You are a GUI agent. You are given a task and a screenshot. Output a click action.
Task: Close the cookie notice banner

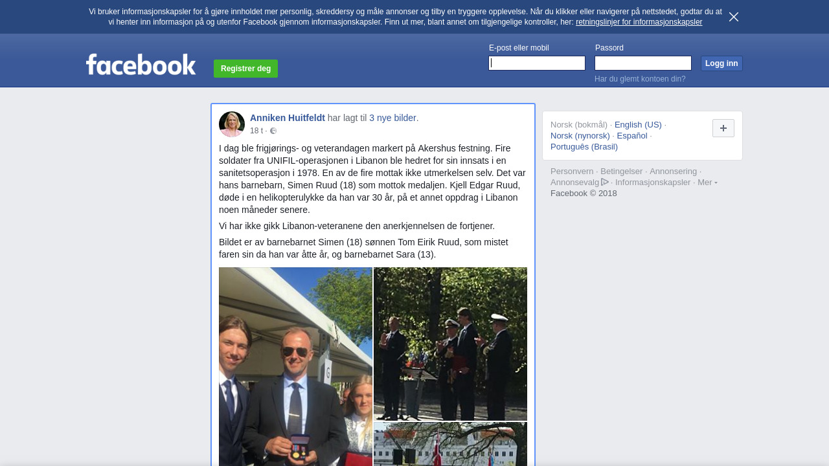pos(734,17)
